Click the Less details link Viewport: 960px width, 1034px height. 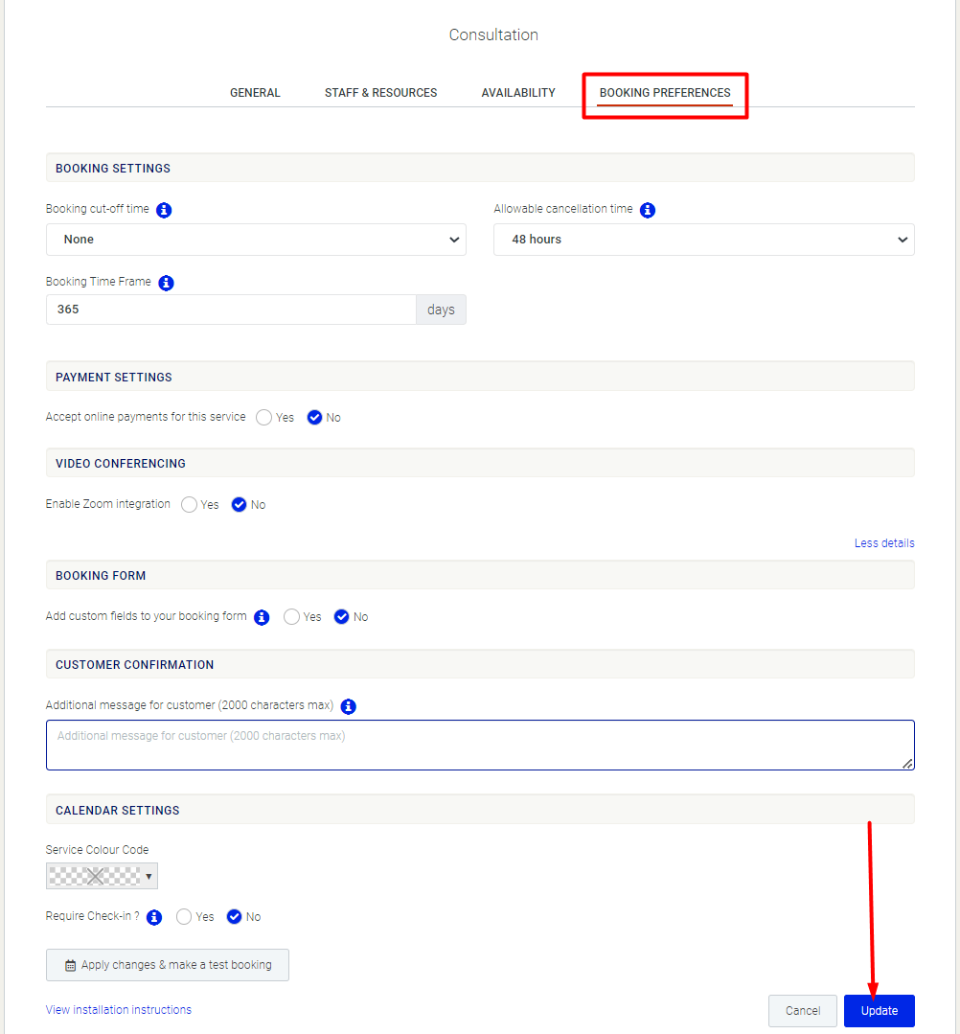(884, 542)
